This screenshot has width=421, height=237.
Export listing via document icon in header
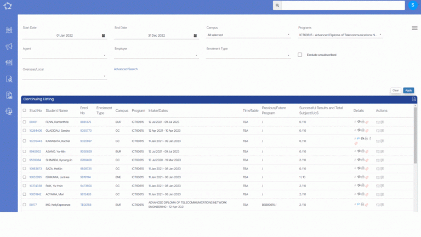click(x=414, y=99)
